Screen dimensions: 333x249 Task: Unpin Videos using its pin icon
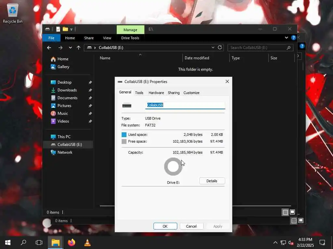click(x=90, y=121)
